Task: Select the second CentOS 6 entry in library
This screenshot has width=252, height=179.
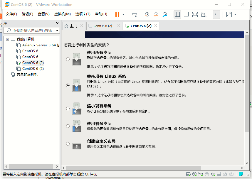Action: coord(30,57)
